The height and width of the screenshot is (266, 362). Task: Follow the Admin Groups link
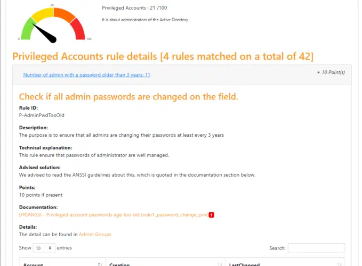coord(95,235)
